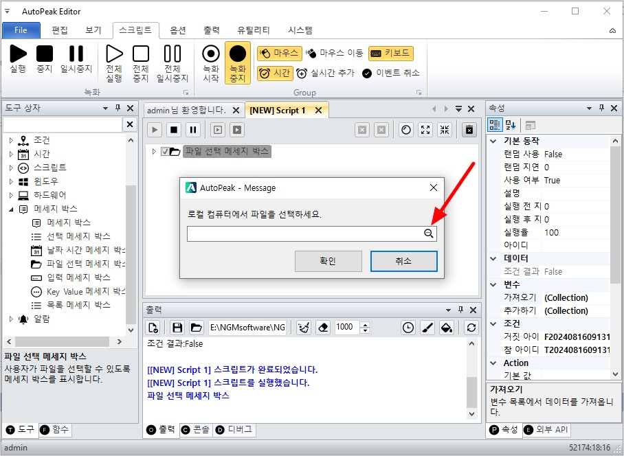The height and width of the screenshot is (456, 624).
Task: Click script editor collapse-all icon
Action: (445, 130)
